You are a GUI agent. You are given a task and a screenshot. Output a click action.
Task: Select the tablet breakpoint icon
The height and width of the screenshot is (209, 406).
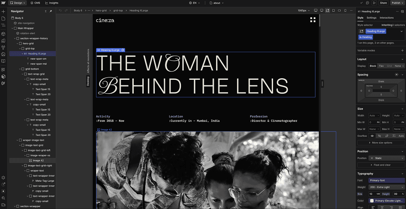tap(334, 10)
